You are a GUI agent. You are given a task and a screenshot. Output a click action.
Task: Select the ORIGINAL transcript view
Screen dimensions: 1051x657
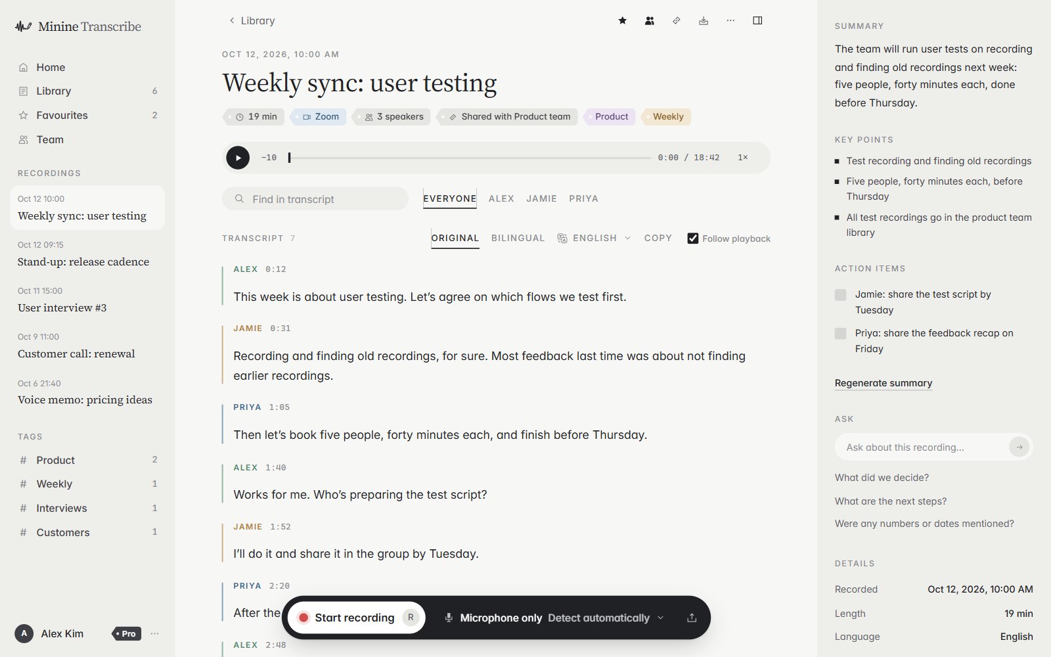(455, 238)
